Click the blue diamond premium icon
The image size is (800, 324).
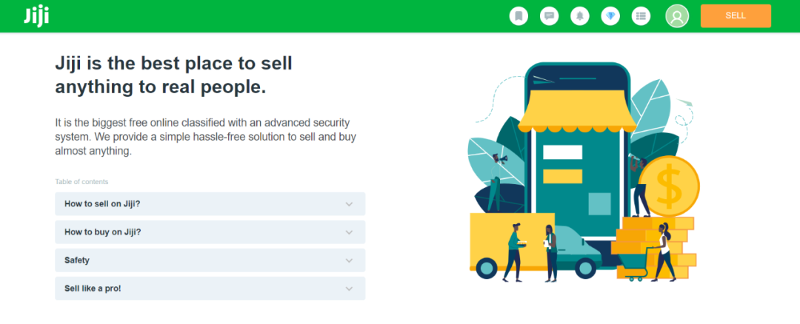pyautogui.click(x=610, y=16)
